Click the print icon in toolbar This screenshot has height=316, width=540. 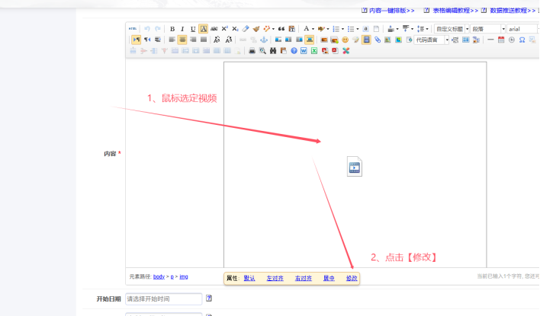click(252, 51)
